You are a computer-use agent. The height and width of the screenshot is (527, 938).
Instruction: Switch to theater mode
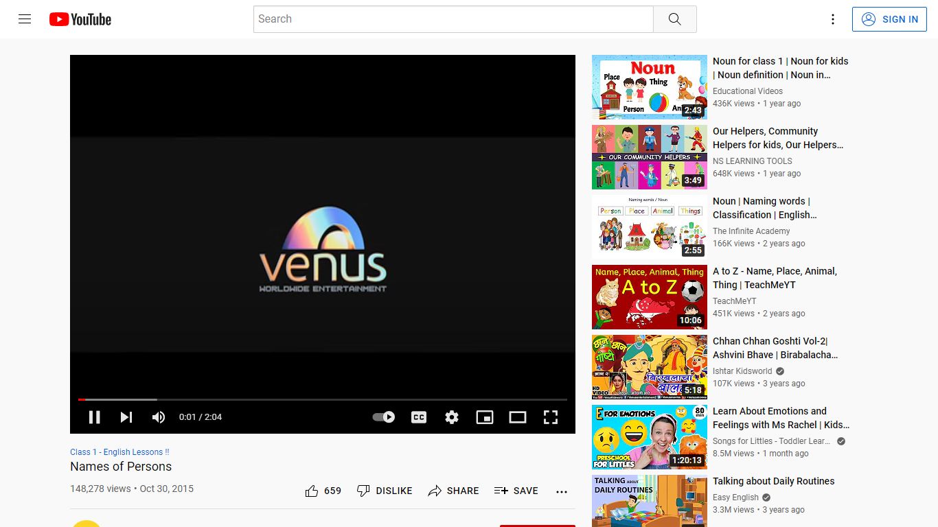(518, 417)
